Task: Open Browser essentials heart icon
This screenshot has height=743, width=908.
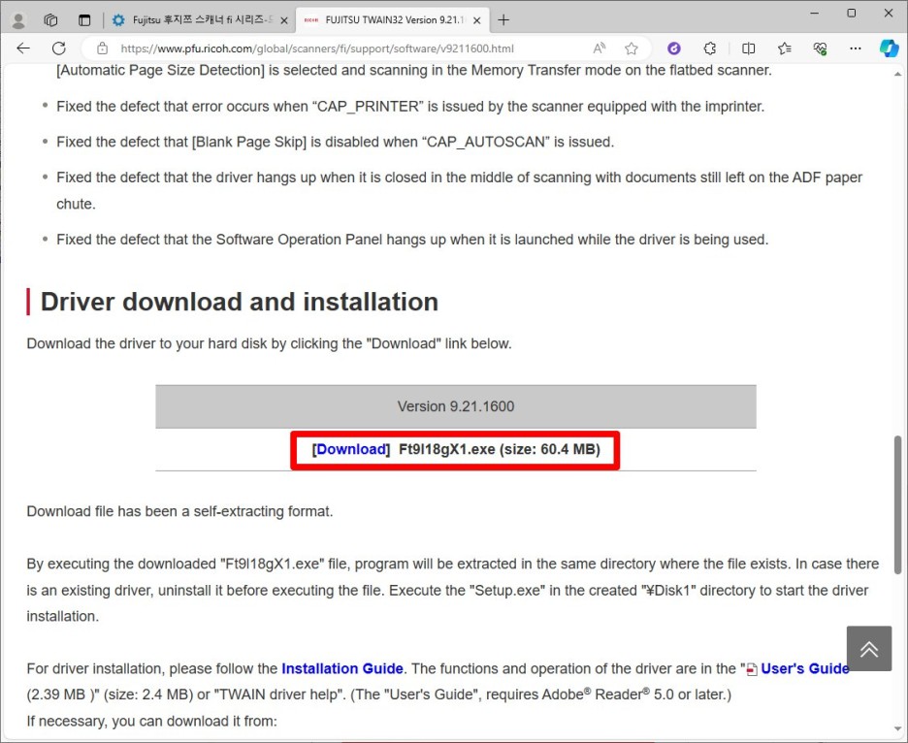Action: 820,48
